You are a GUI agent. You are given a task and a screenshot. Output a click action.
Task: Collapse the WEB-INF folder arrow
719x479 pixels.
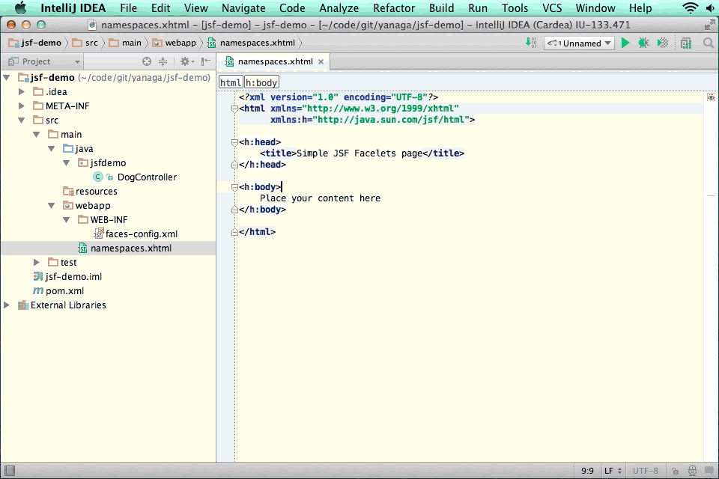point(67,219)
